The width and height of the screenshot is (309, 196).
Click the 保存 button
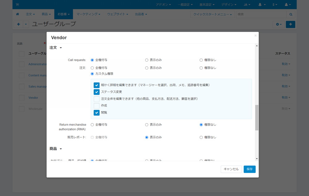tap(249, 169)
